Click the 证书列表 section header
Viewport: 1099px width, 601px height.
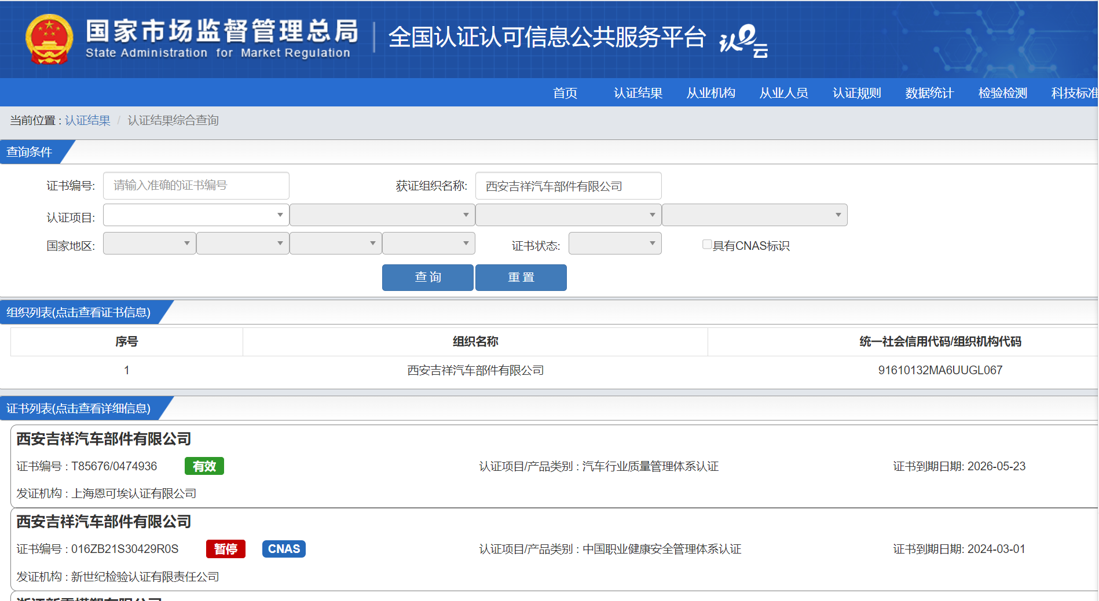pyautogui.click(x=79, y=408)
